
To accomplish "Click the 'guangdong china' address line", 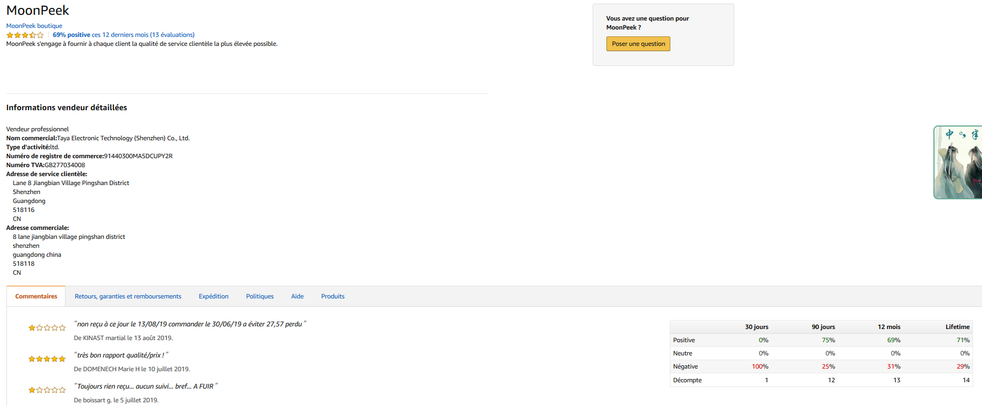I will pos(37,255).
